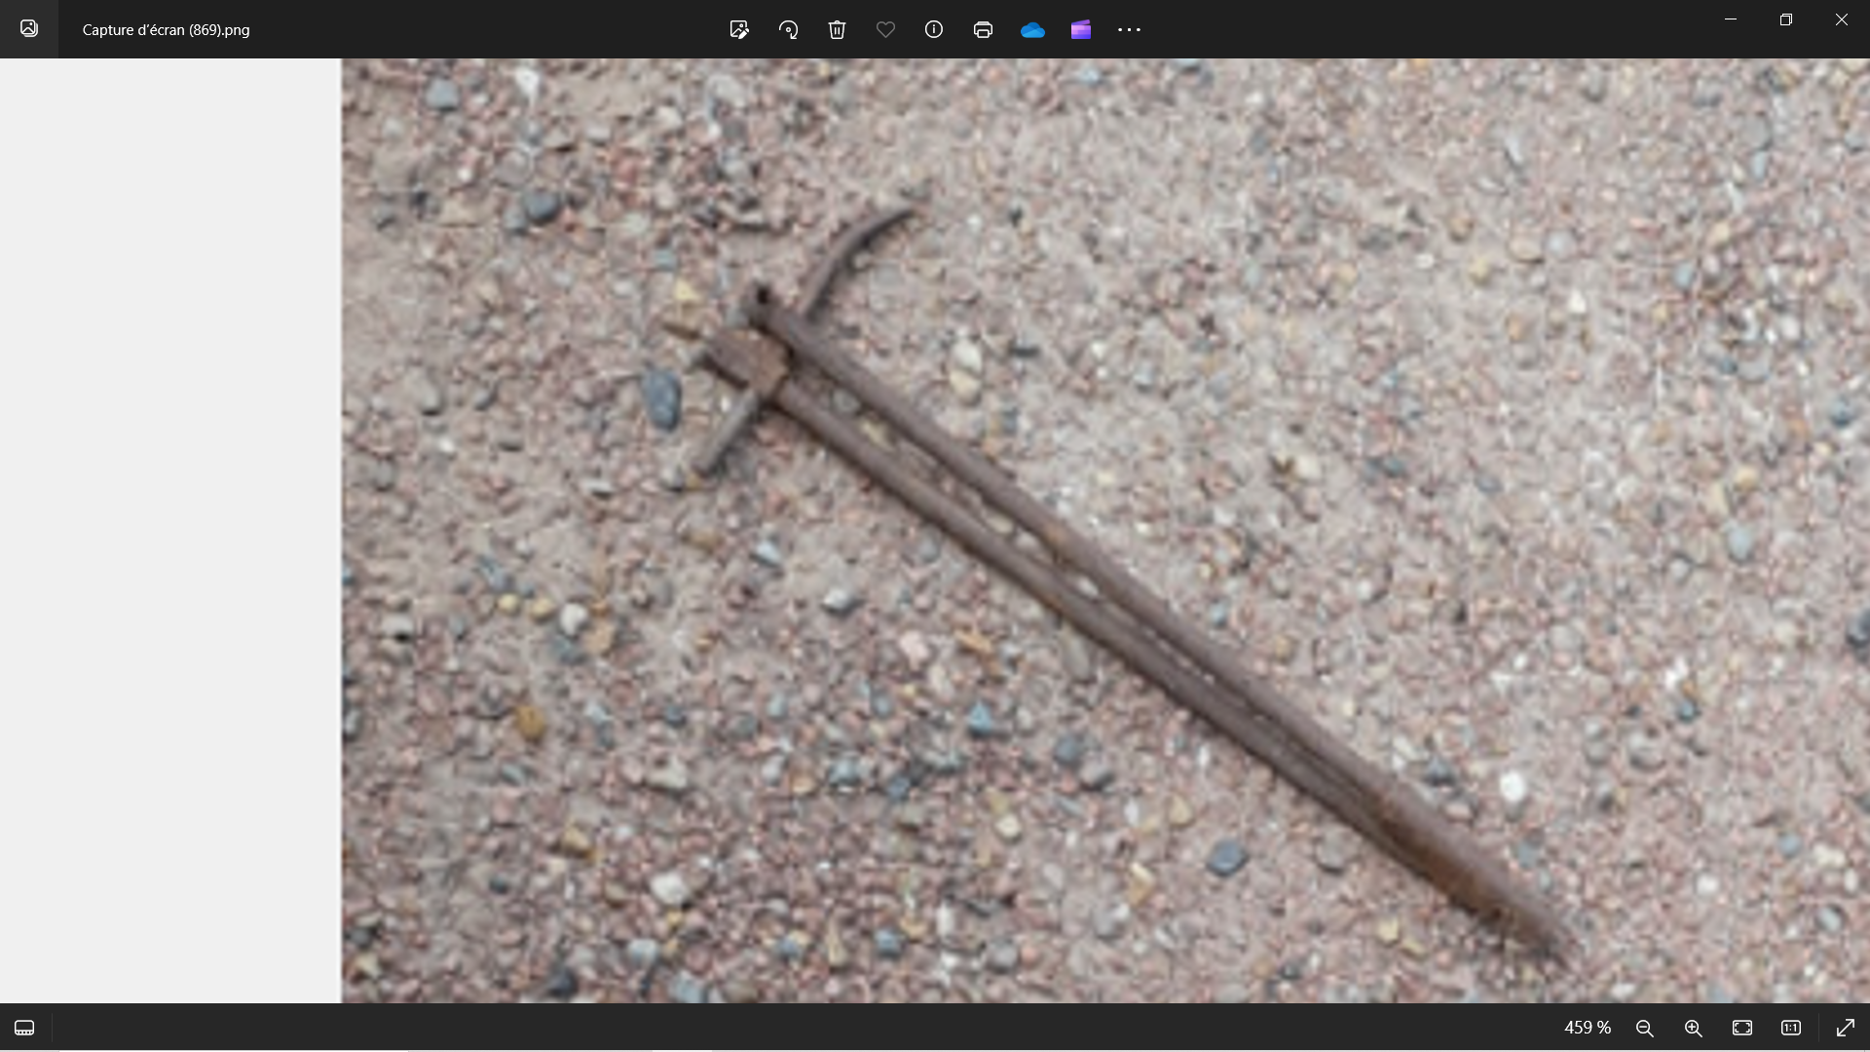This screenshot has width=1870, height=1052.
Task: Click on the rusty metal stake image
Action: pyautogui.click(x=1071, y=565)
